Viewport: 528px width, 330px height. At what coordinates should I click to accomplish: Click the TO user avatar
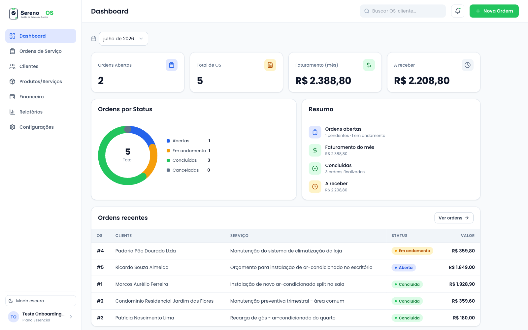click(14, 317)
